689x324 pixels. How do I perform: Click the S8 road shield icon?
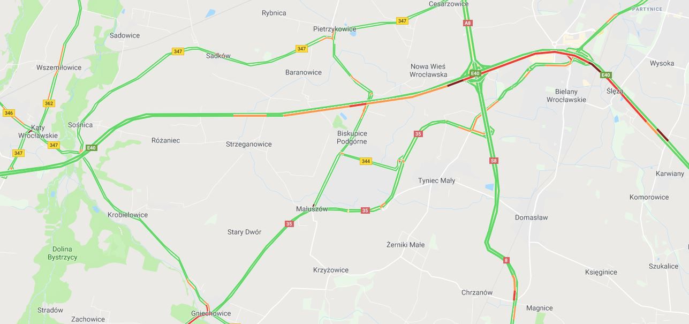tap(494, 160)
